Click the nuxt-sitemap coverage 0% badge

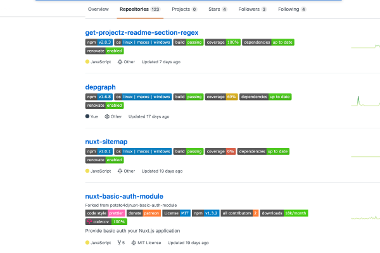[220, 152]
